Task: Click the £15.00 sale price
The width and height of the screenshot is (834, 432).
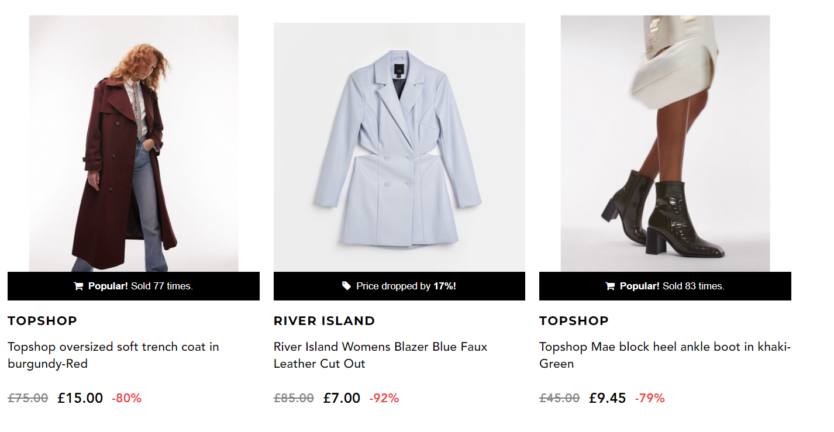Action: (x=80, y=398)
